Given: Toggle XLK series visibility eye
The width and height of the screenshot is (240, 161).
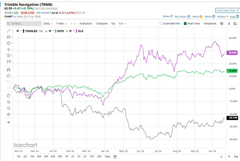Looking at the screenshot, I should (x=70, y=31).
